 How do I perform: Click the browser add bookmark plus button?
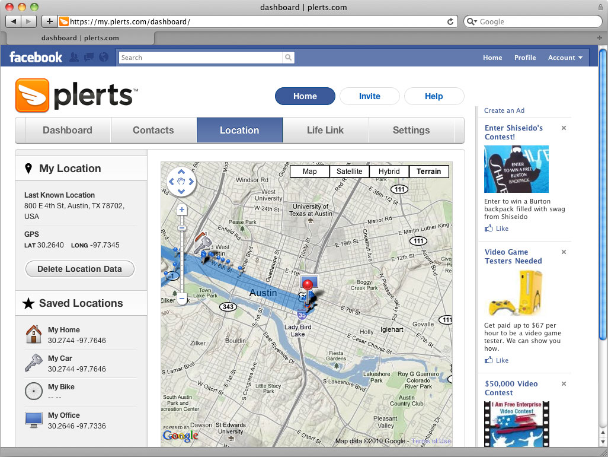(50, 21)
